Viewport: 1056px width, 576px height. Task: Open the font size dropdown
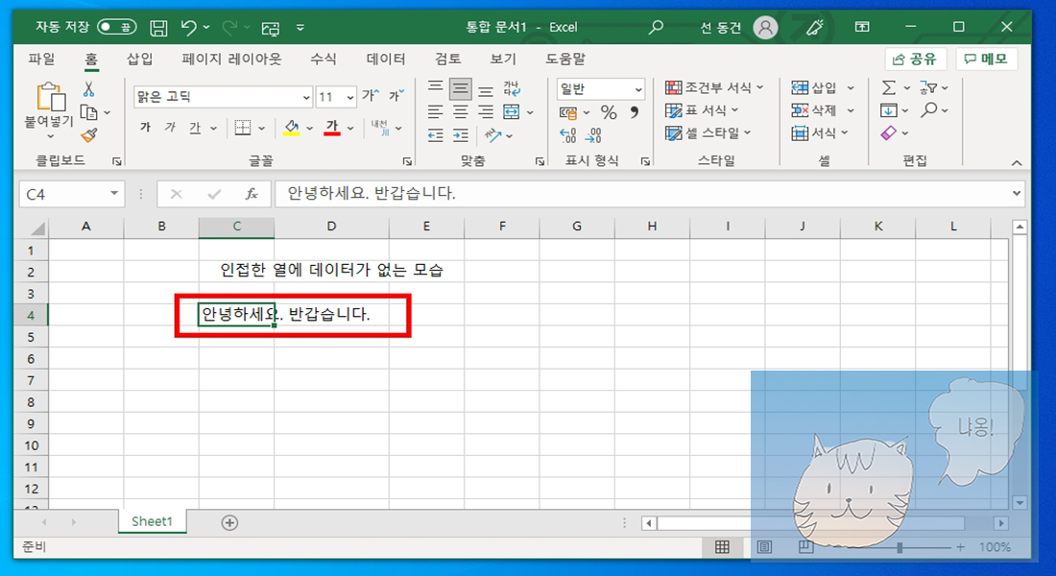coord(350,98)
